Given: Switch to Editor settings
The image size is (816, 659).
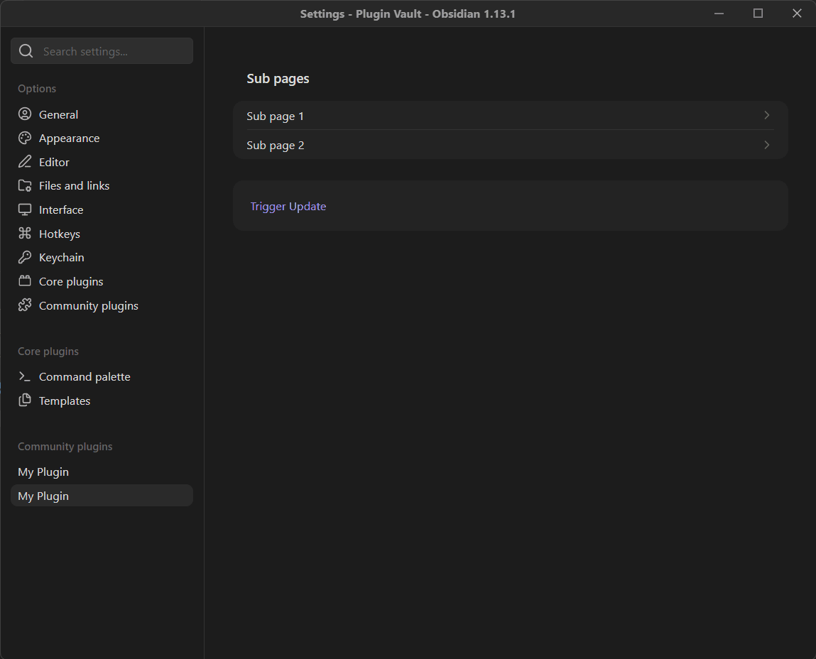Looking at the screenshot, I should tap(102, 162).
